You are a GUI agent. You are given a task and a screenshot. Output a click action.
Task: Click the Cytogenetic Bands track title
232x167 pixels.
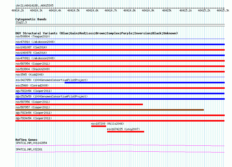[x=31, y=19]
